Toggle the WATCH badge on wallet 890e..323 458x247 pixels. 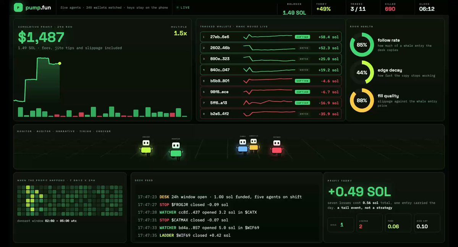click(304, 59)
